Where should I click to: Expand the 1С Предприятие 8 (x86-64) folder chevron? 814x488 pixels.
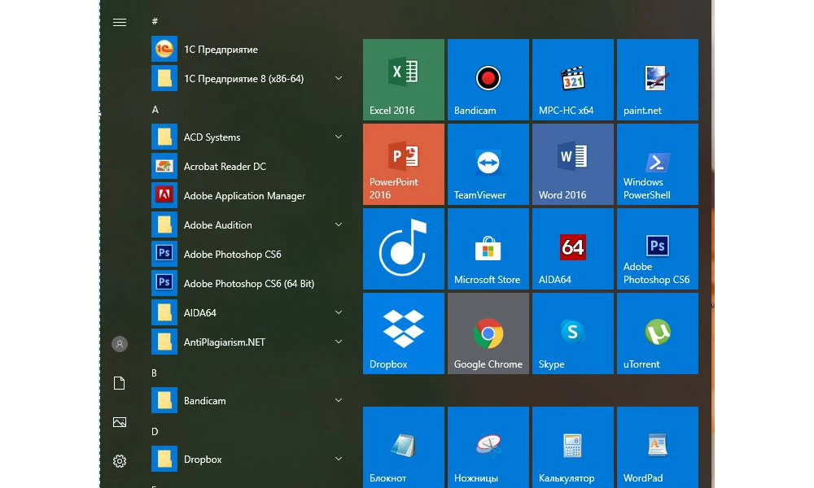click(x=339, y=78)
